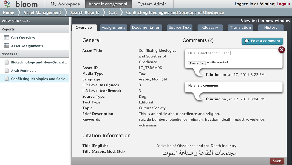Switch to the Assignments tab

113,27
